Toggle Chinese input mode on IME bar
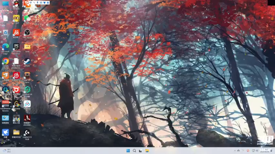 31,3
